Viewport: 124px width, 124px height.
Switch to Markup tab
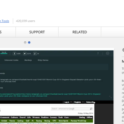[28, 60]
